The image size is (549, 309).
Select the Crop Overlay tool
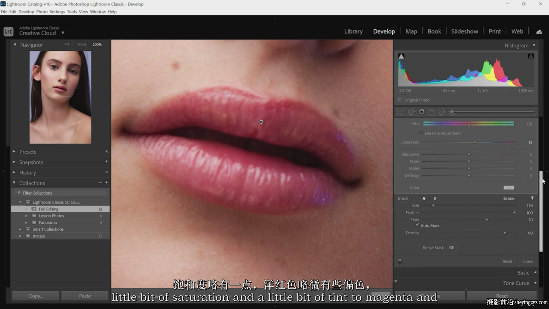coord(401,112)
